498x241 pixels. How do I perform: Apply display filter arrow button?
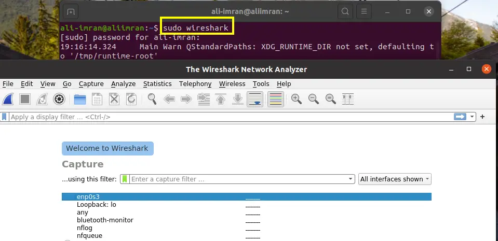tap(460, 117)
